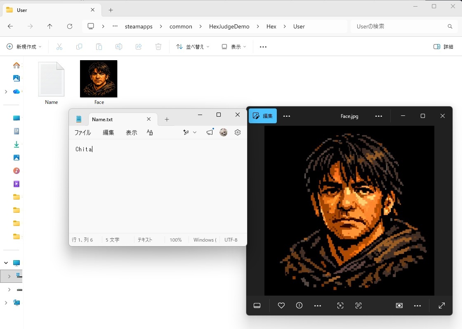Click the Cut scissors icon in Explorer toolbar
Viewport: 462px width, 329px height.
(59, 47)
